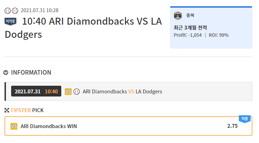Open tipster name 중복
The width and height of the screenshot is (259, 143).
(190, 16)
